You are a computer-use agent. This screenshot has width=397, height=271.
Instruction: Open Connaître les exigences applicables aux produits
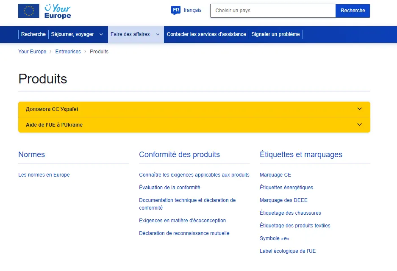click(x=194, y=175)
